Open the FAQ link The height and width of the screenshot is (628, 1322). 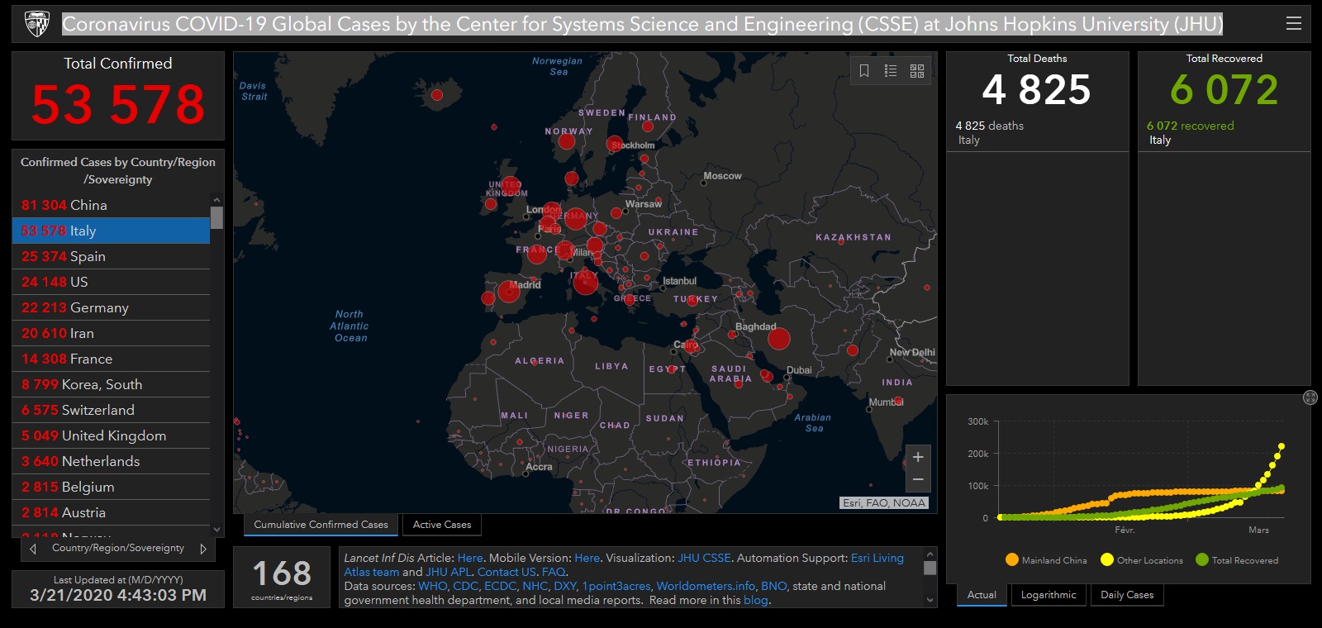[554, 572]
